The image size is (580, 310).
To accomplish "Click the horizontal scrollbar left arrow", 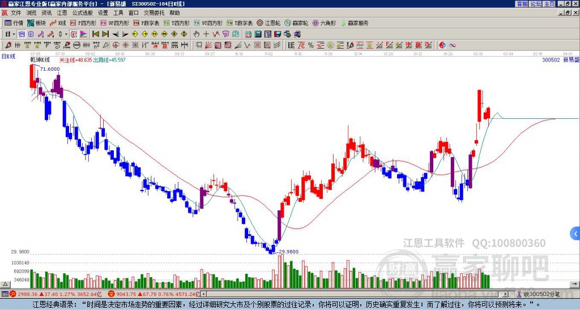I will (204, 294).
